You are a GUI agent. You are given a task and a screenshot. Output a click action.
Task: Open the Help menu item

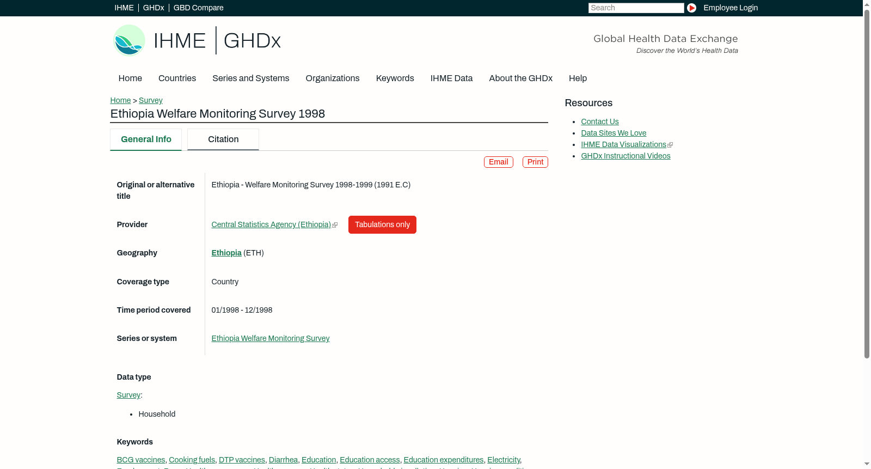578,78
